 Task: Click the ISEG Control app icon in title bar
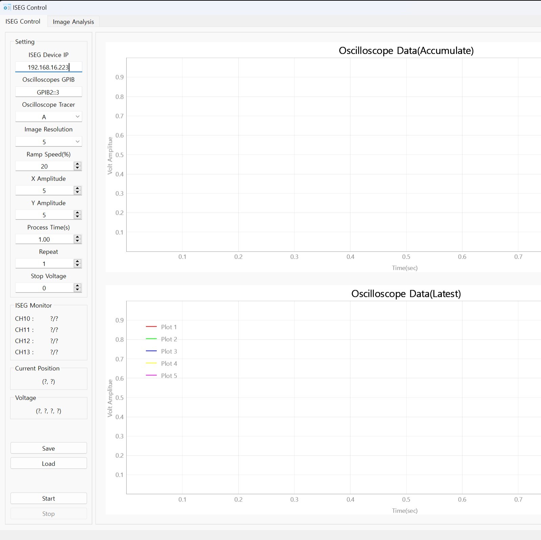[7, 7]
